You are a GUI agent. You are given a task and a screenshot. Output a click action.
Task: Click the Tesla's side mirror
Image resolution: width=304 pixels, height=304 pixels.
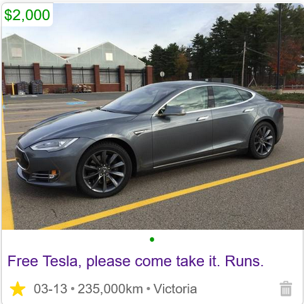(x=172, y=111)
